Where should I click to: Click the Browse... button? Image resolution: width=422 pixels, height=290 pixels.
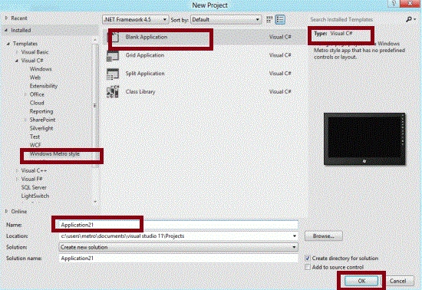pyautogui.click(x=324, y=236)
